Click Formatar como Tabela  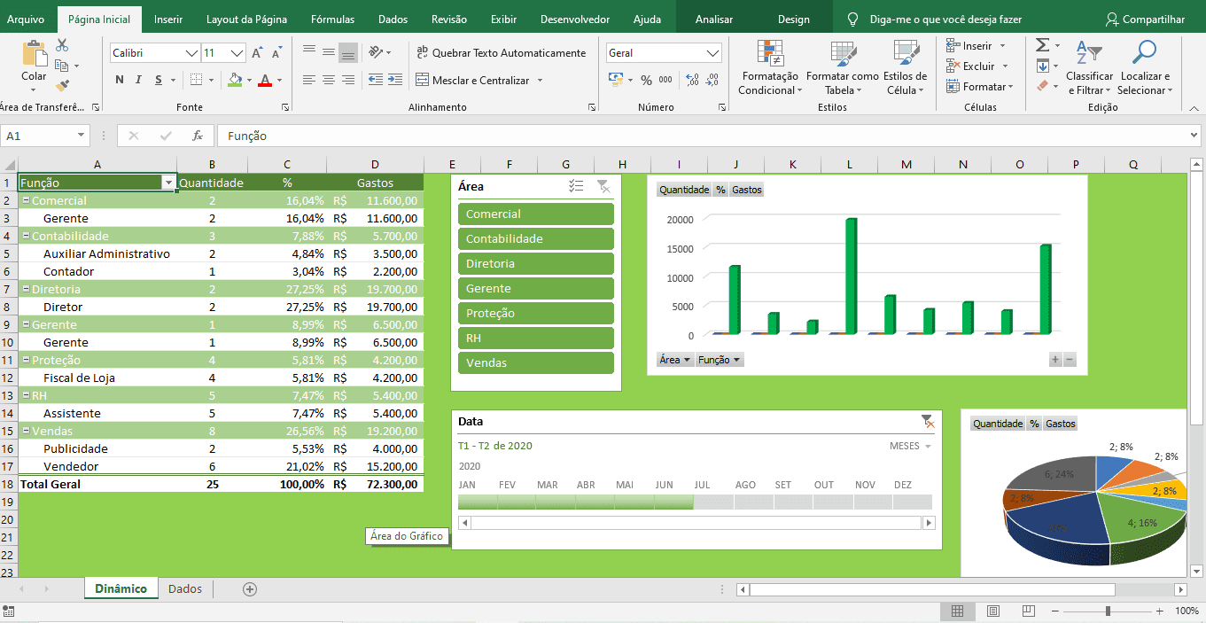click(x=842, y=71)
